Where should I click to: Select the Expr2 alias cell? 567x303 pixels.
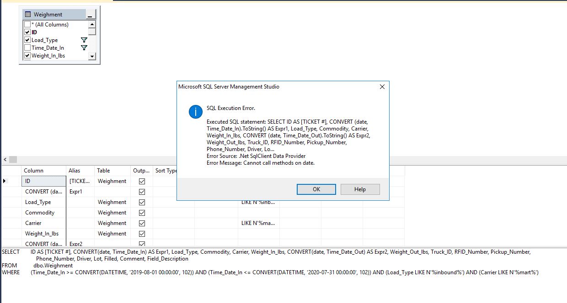tap(80, 244)
